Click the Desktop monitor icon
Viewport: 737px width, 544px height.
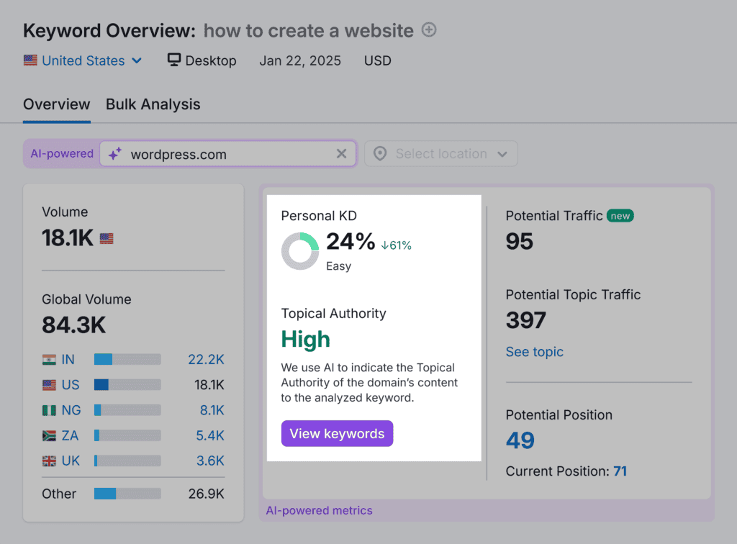[174, 60]
